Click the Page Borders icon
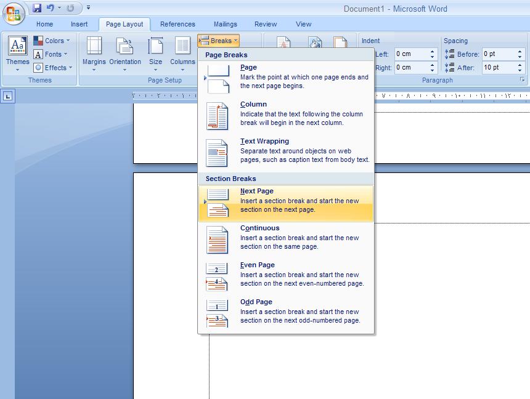This screenshot has height=399, width=530. point(340,42)
